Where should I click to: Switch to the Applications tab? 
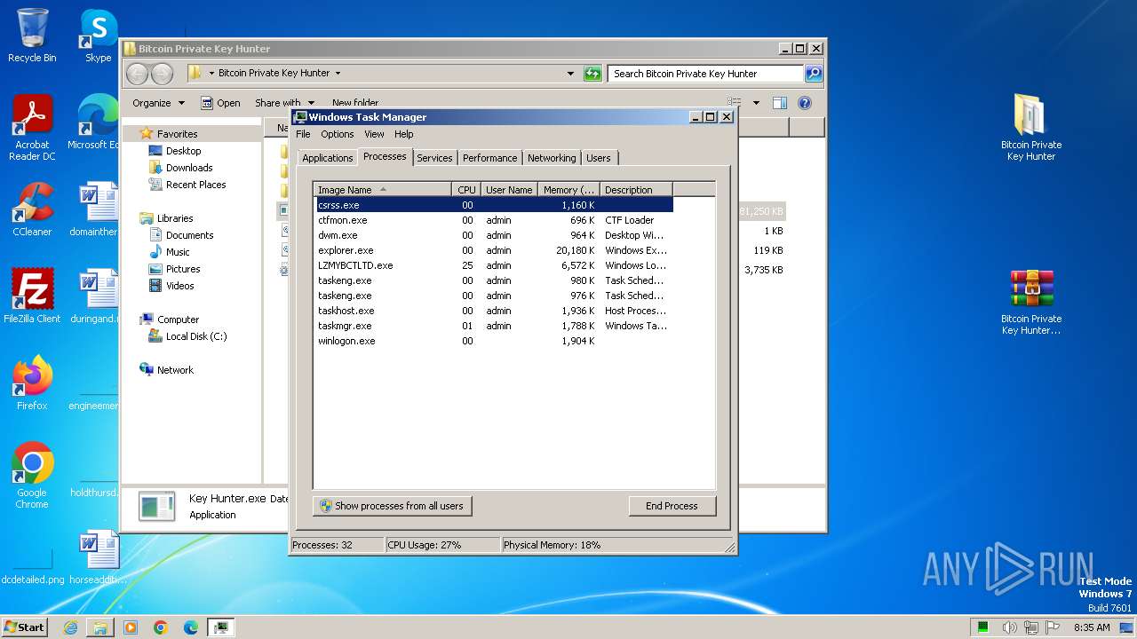pos(327,158)
